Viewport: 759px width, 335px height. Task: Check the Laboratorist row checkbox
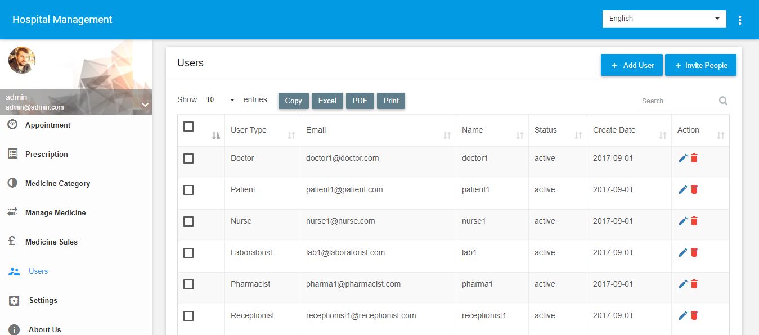click(188, 253)
